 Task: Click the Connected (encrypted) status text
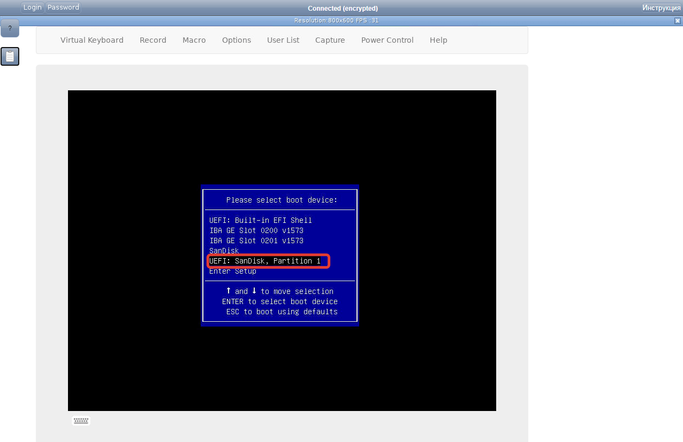[343, 8]
